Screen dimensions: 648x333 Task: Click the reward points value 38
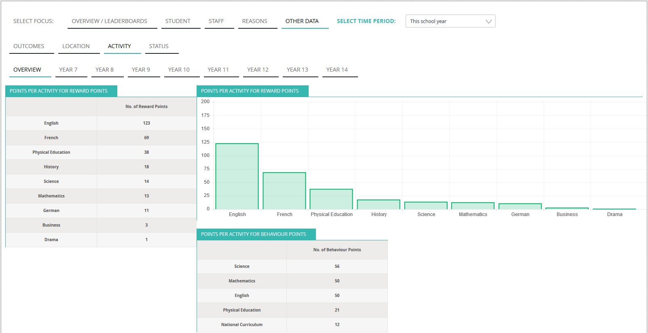(146, 153)
